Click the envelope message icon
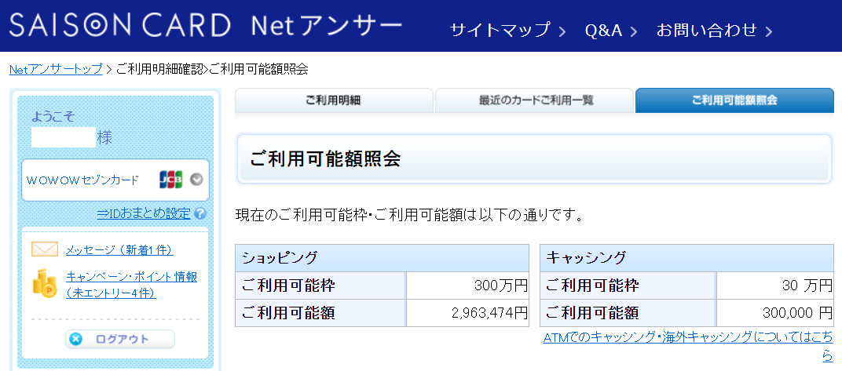 [45, 249]
